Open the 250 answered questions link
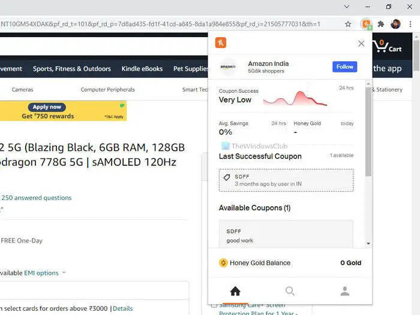The height and width of the screenshot is (315, 420). click(37, 198)
